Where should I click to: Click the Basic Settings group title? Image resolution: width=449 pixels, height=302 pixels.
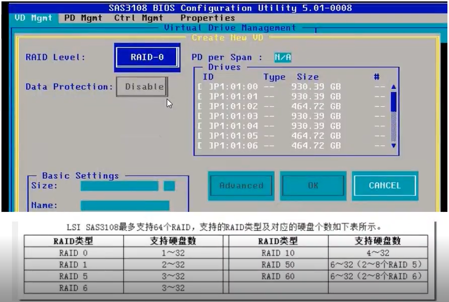(80, 176)
